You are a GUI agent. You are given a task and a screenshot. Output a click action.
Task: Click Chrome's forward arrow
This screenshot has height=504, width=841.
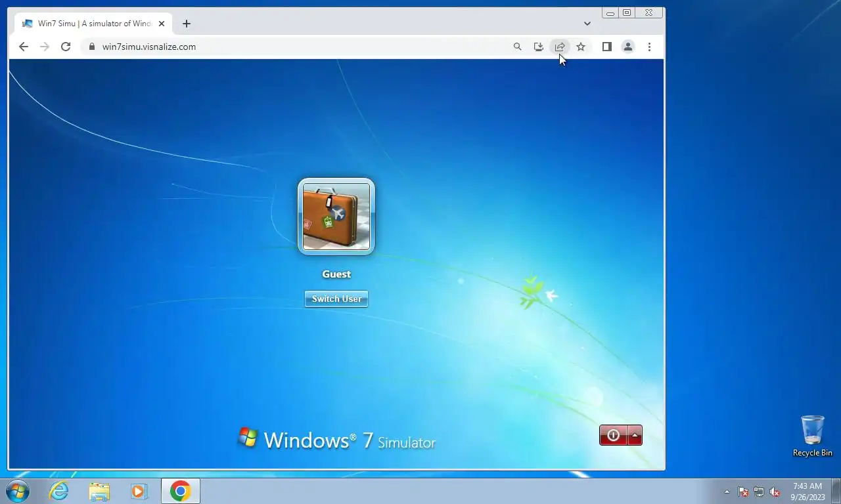45,47
